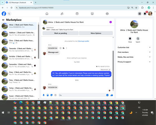The image size is (156, 125).
Task: Click the large listing photo in the right panel
Action: 134,24
